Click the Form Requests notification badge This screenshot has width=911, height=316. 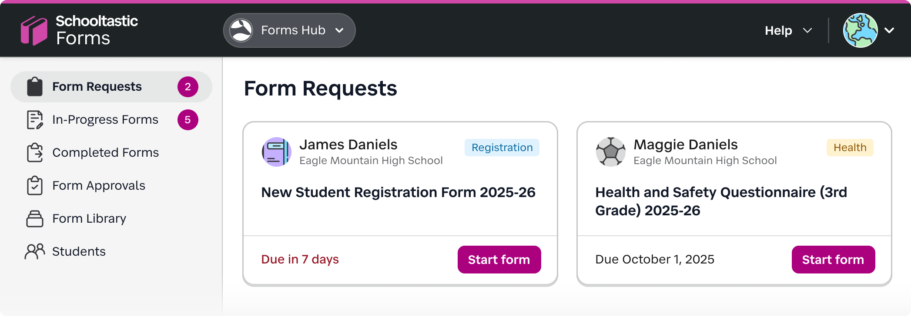188,86
